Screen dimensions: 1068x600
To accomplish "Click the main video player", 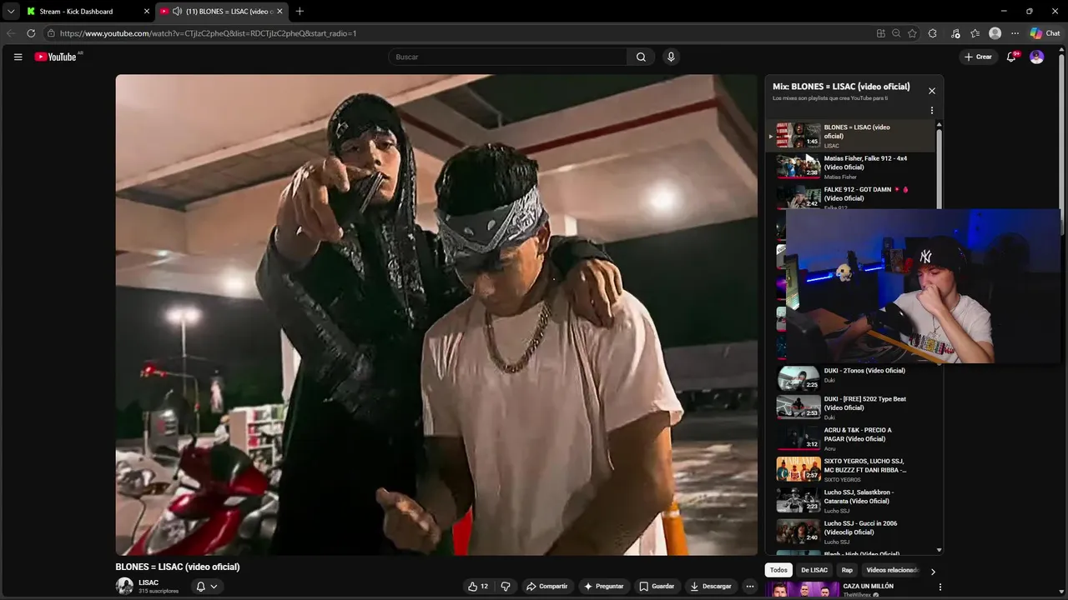I will [436, 315].
